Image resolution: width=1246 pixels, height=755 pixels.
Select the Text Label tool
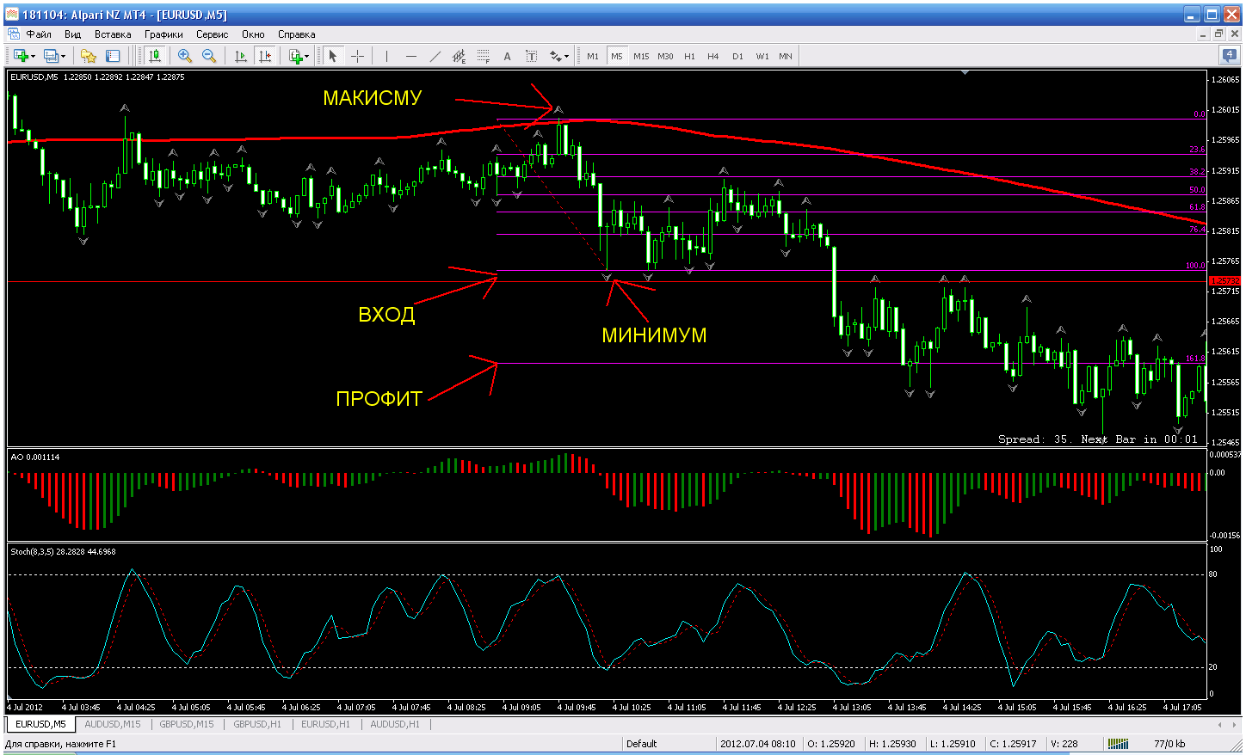[x=531, y=56]
